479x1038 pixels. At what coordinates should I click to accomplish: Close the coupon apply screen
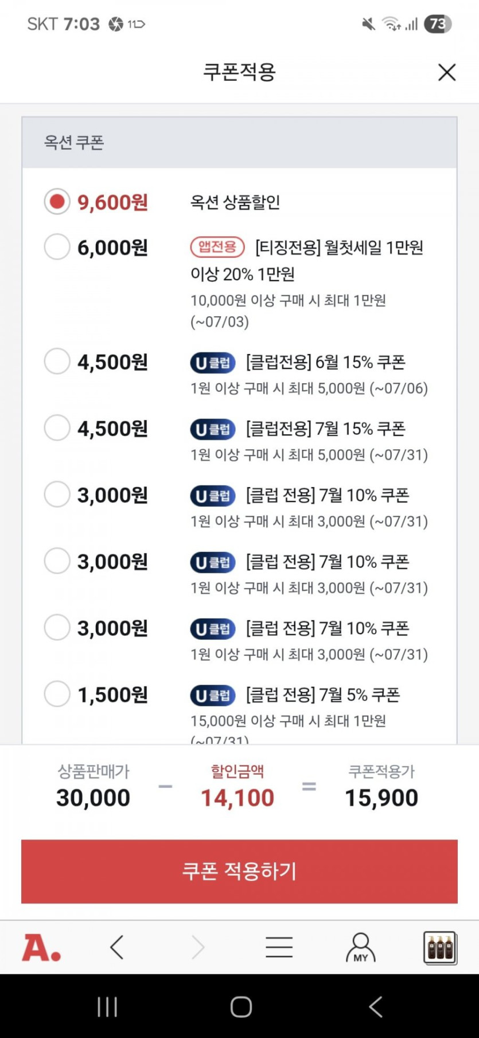[446, 72]
